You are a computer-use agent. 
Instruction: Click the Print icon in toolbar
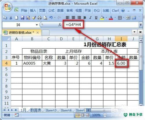[x=39, y=18]
